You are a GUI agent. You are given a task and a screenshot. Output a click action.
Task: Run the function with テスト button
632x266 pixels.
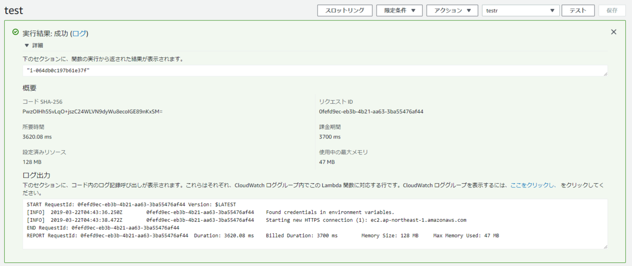(578, 11)
